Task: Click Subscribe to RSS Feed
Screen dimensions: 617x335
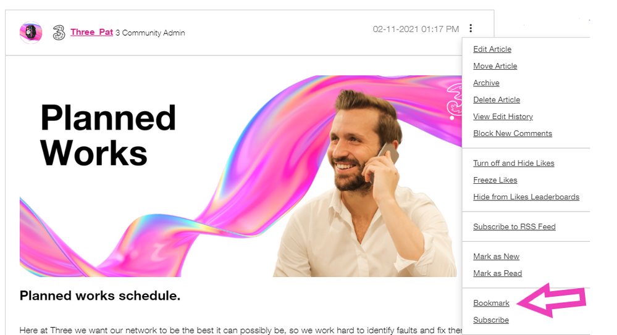Action: tap(514, 227)
